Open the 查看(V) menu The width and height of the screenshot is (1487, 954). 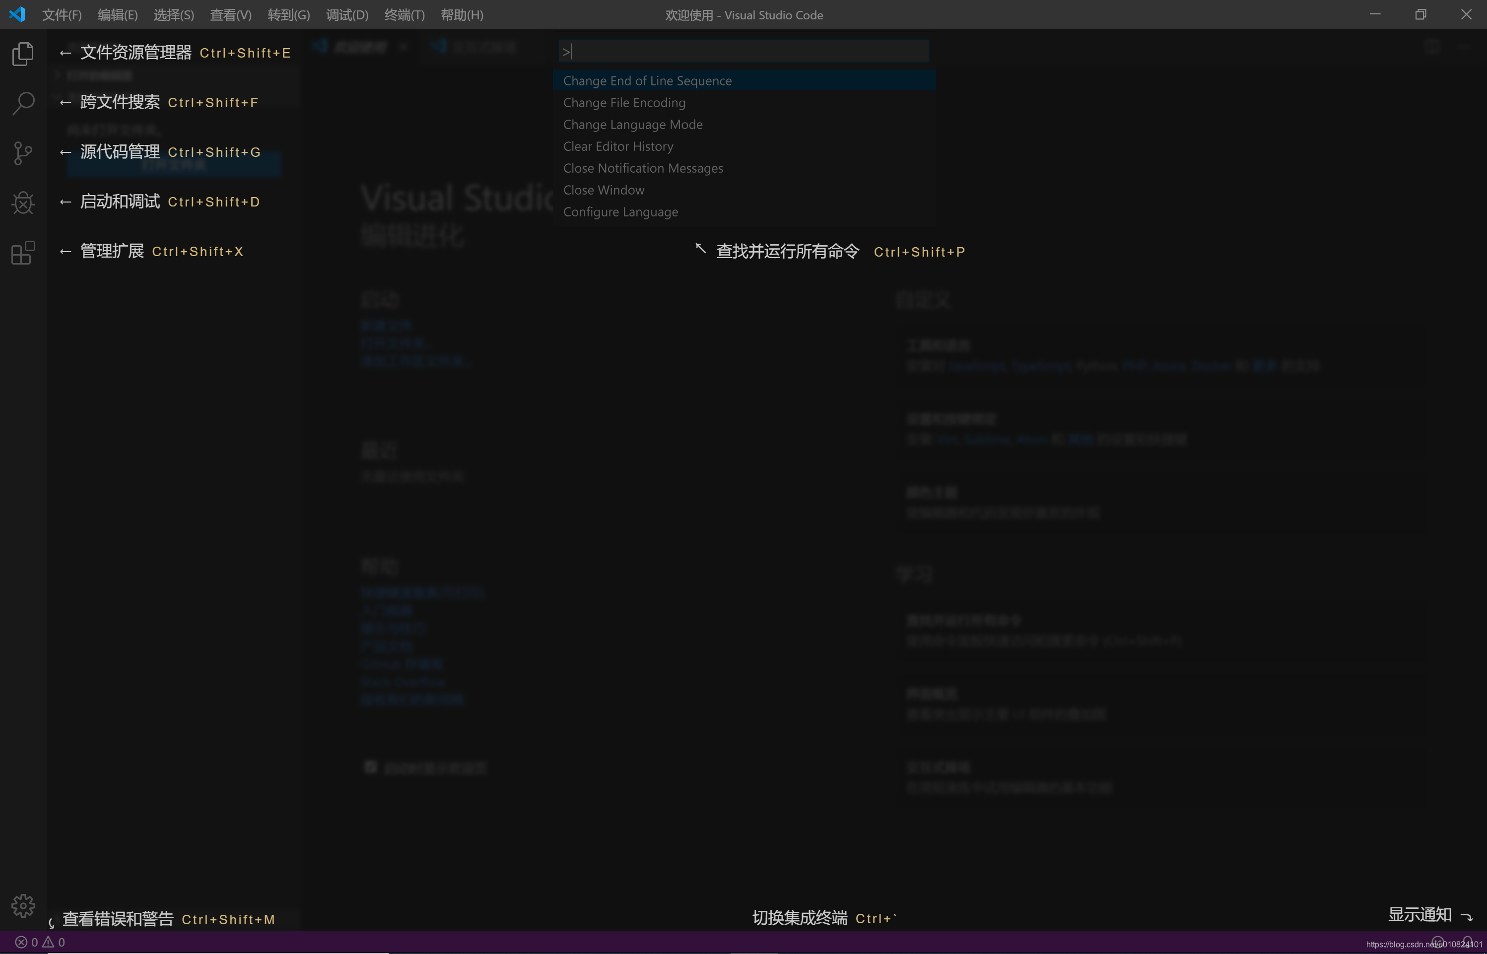231,15
